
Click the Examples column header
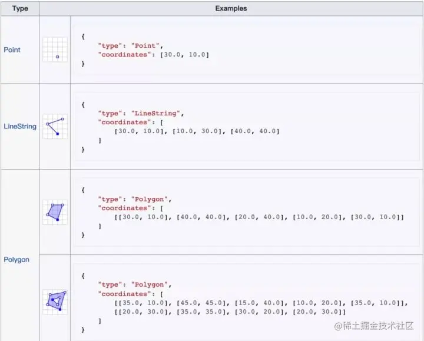(x=231, y=8)
